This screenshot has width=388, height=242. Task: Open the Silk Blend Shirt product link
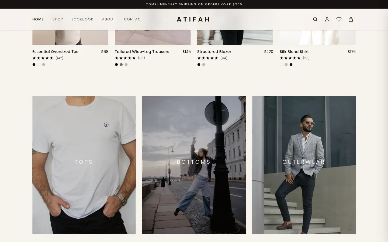(294, 52)
